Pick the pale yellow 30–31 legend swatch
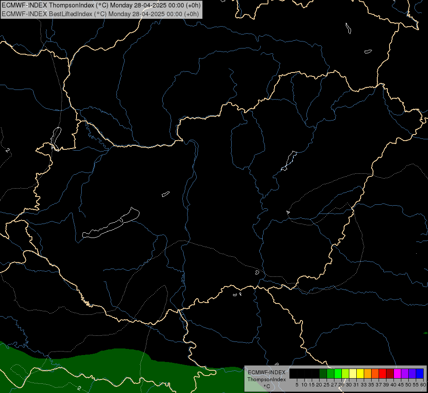The width and height of the screenshot is (428, 393). 353,373
